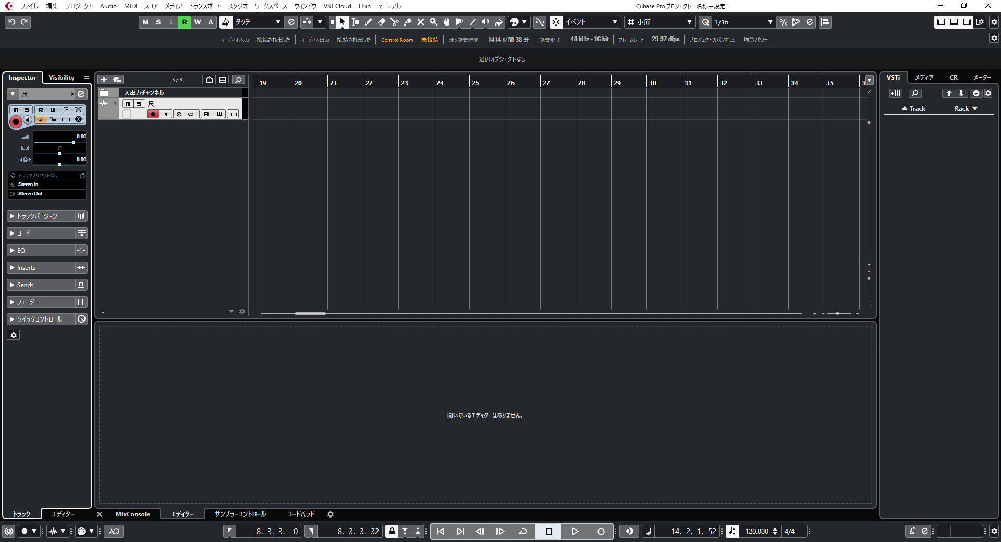
Task: Open the grid type 小節 dropdown
Action: 689,22
